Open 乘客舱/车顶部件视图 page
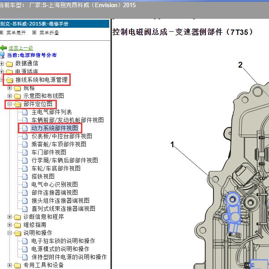 (59, 144)
